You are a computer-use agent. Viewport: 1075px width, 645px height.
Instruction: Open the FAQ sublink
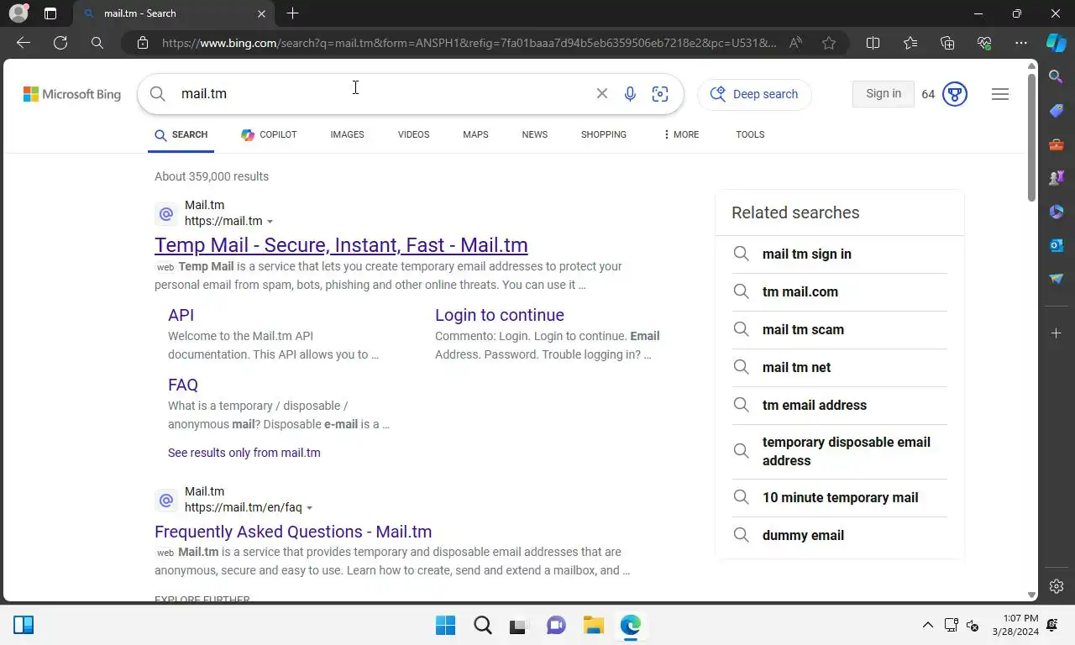click(183, 385)
